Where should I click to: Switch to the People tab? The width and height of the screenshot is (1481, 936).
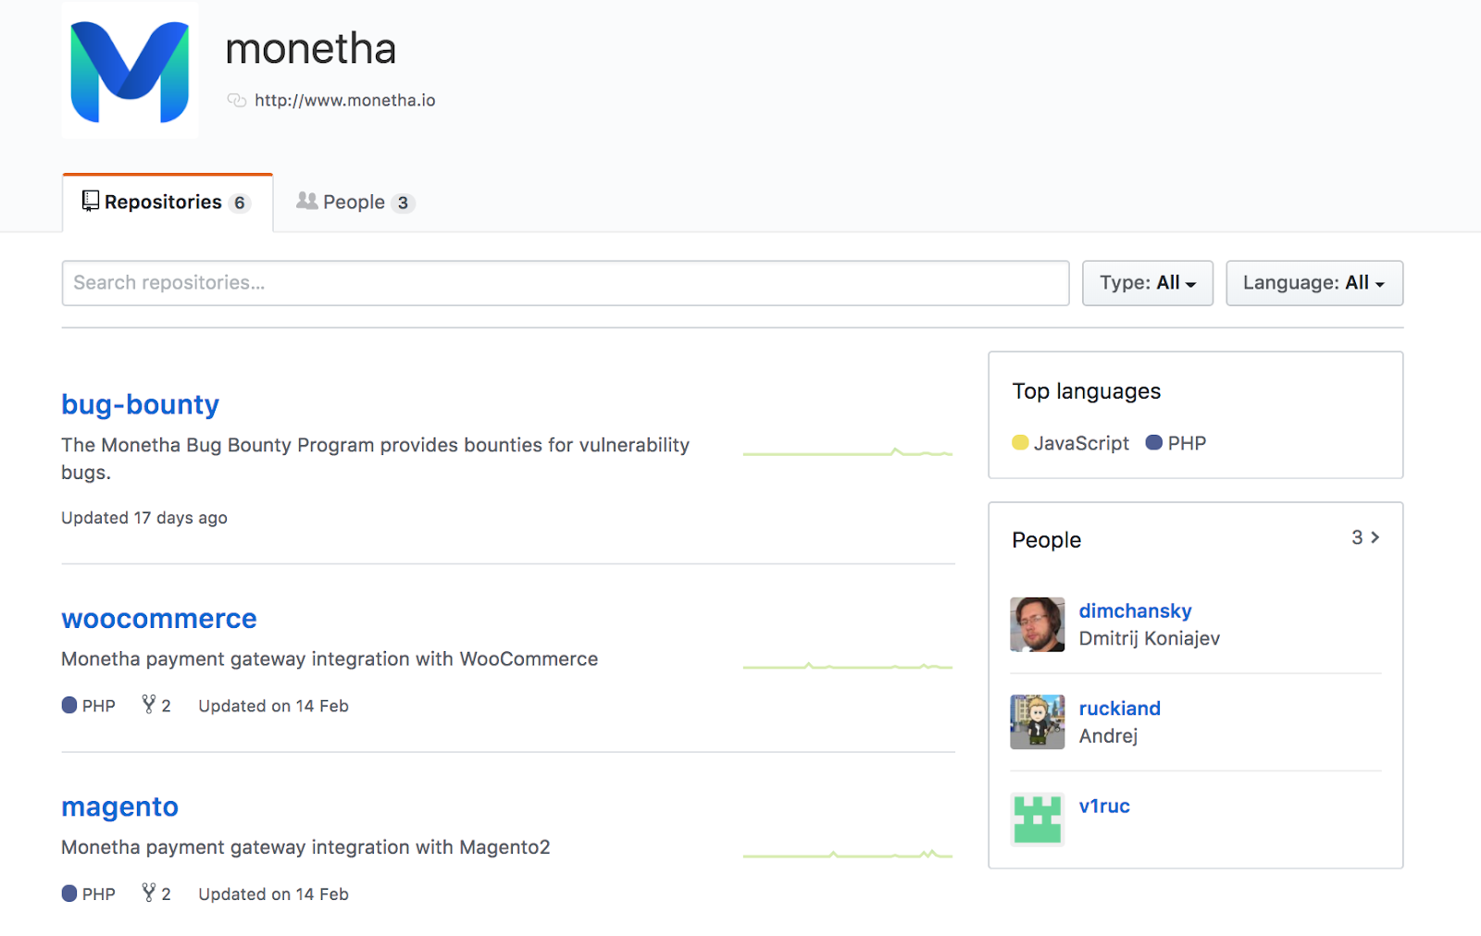(355, 203)
